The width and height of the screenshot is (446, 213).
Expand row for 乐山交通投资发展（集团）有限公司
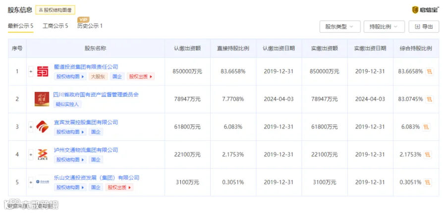coord(31,182)
